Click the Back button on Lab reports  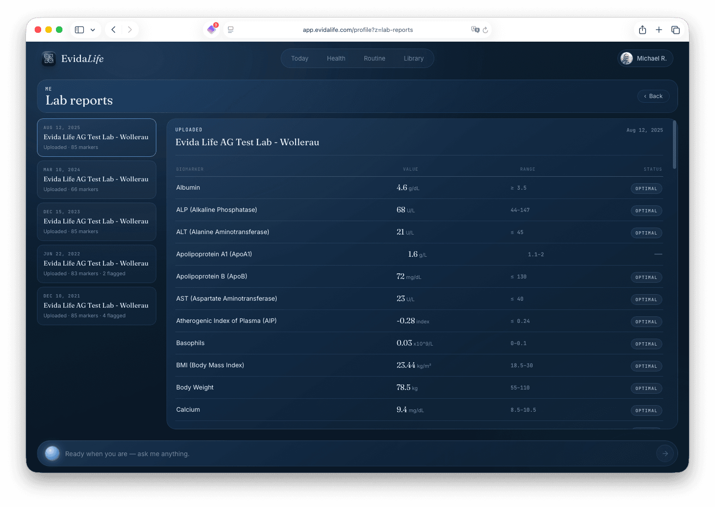(653, 96)
